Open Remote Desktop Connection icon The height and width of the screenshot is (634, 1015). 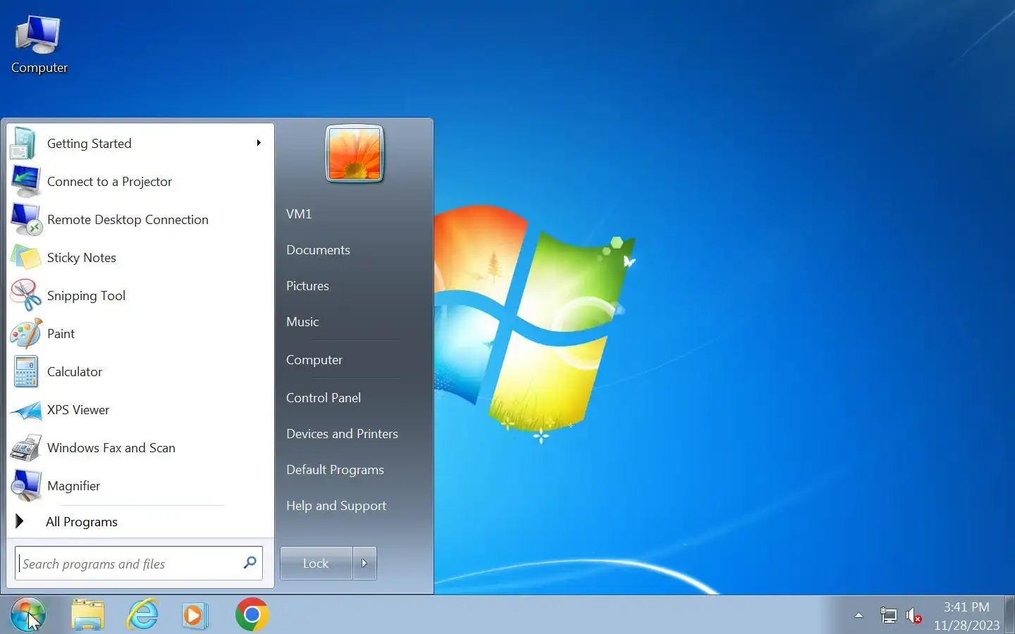pos(26,220)
